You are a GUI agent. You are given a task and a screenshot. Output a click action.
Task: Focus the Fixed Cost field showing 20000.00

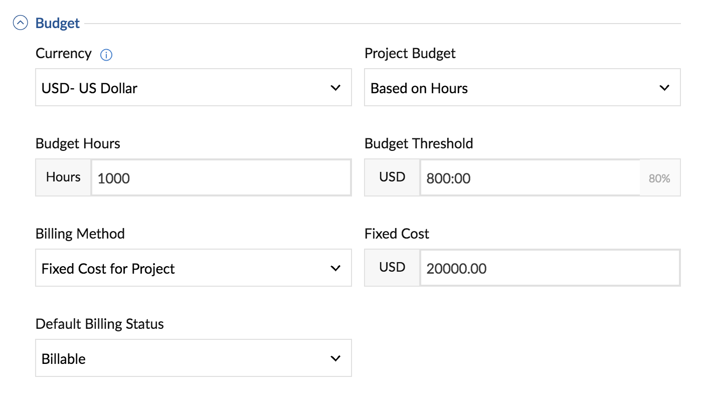(550, 268)
